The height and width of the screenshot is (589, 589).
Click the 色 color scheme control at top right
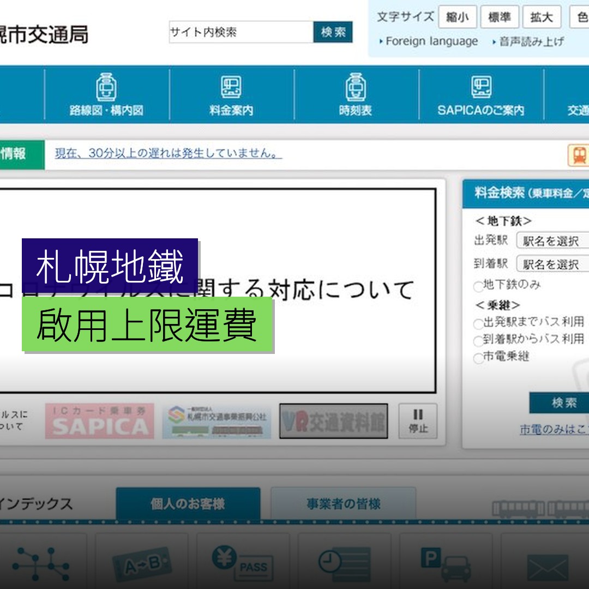pyautogui.click(x=582, y=17)
